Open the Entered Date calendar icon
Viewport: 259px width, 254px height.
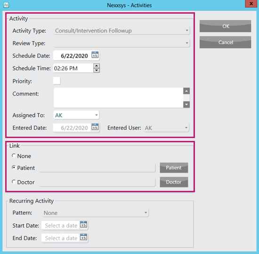95,127
